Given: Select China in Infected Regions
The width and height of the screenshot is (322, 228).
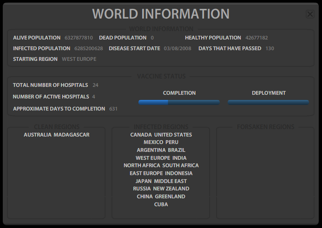Looking at the screenshot, I should click(x=145, y=196).
